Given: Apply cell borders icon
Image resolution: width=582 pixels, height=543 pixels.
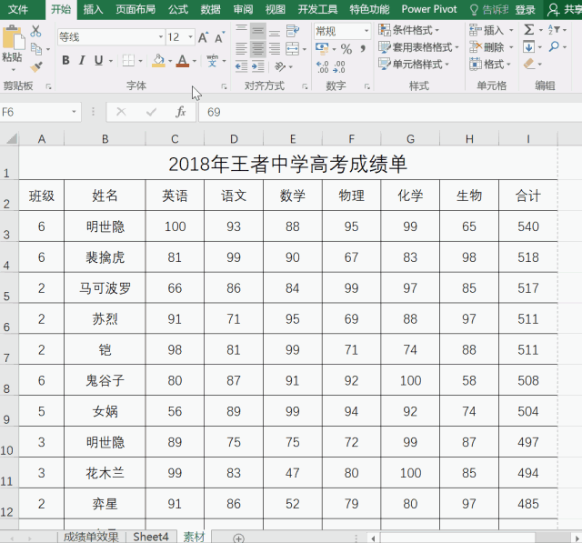Looking at the screenshot, I should pyautogui.click(x=128, y=61).
